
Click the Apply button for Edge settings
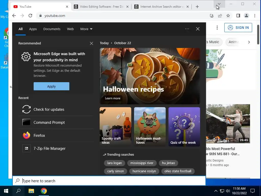[51, 86]
